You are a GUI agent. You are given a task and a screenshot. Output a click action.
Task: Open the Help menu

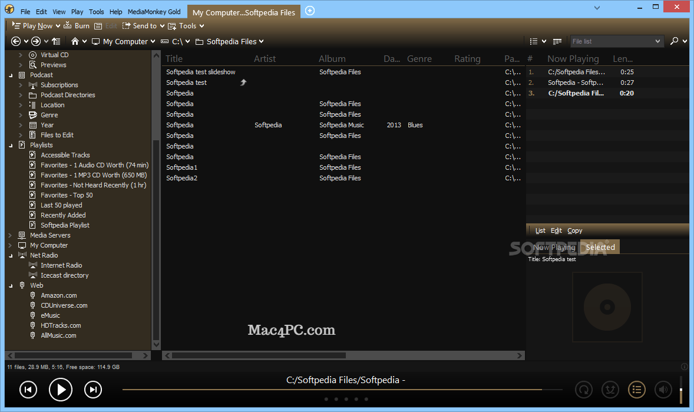tap(115, 12)
